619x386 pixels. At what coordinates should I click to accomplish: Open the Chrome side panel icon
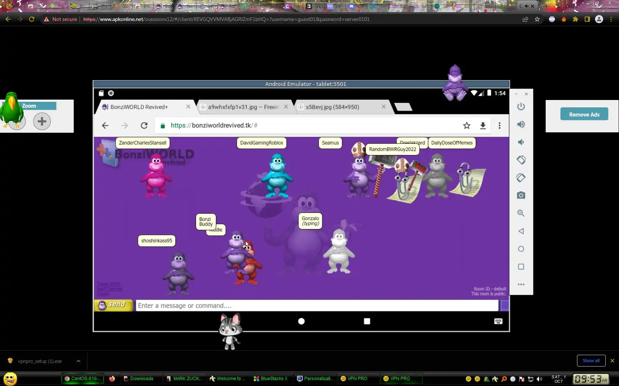coord(587,19)
